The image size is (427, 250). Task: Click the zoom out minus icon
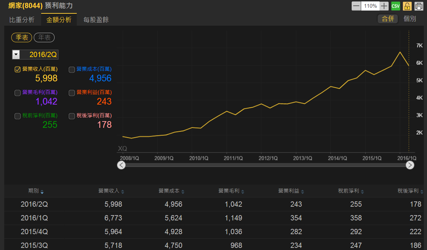(356, 6)
